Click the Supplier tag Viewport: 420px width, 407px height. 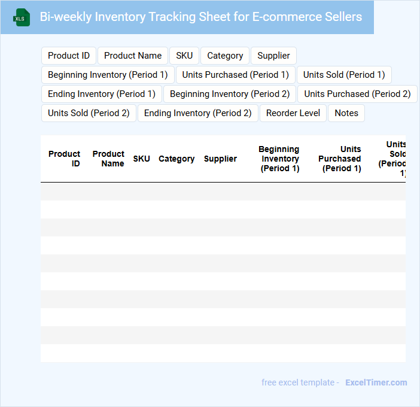[273, 56]
